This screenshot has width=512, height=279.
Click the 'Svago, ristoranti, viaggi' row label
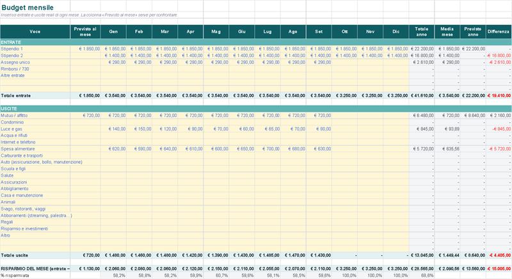(x=23, y=209)
